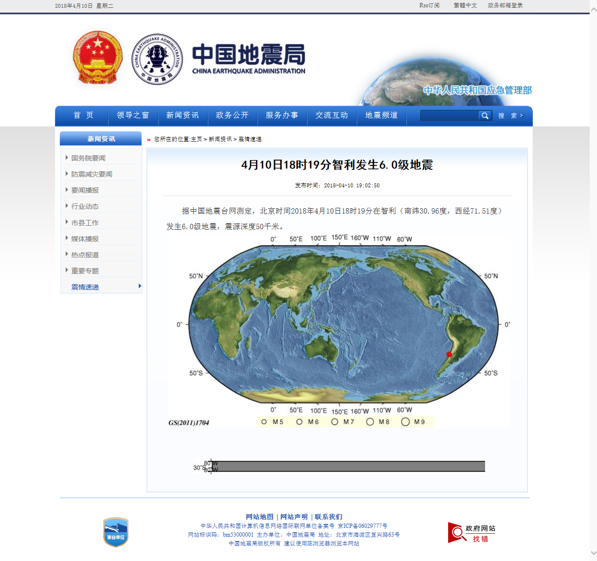
Task: Open the 政务公开 menu
Action: pos(232,115)
